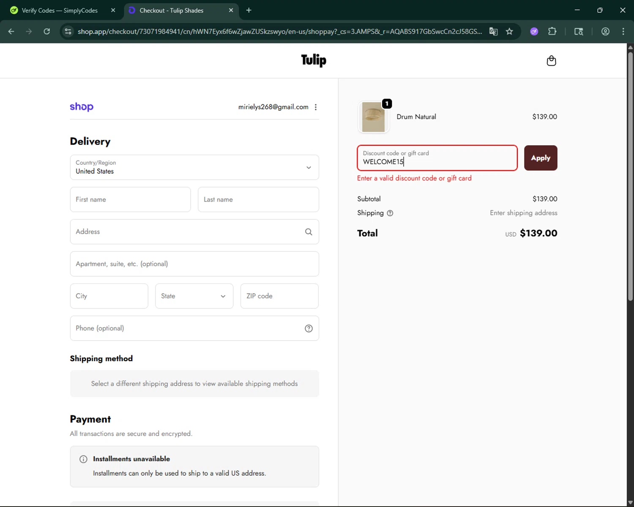Click the discount code input with WELCOME15
This screenshot has width=634, height=507.
tap(437, 158)
